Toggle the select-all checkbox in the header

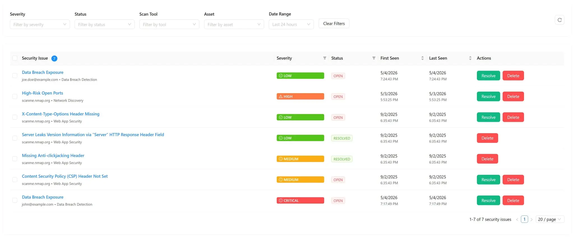point(15,58)
